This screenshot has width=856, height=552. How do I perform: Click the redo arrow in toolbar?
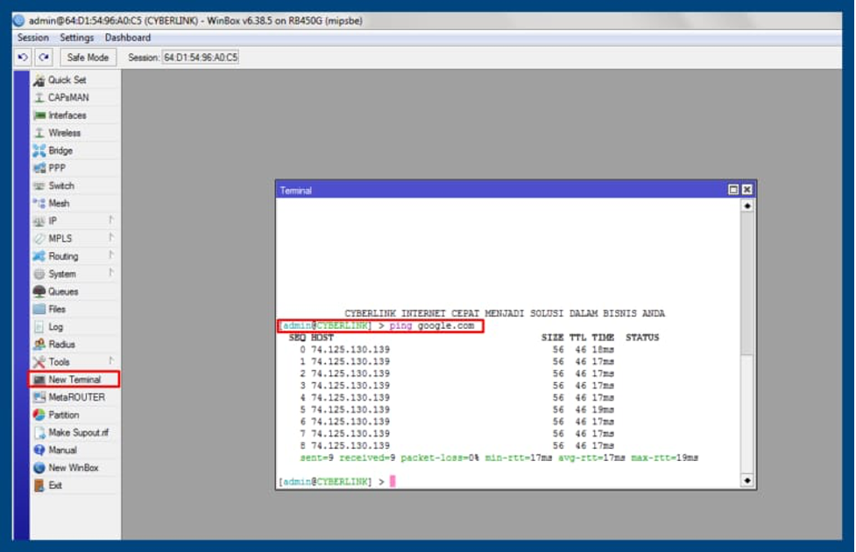[x=44, y=57]
